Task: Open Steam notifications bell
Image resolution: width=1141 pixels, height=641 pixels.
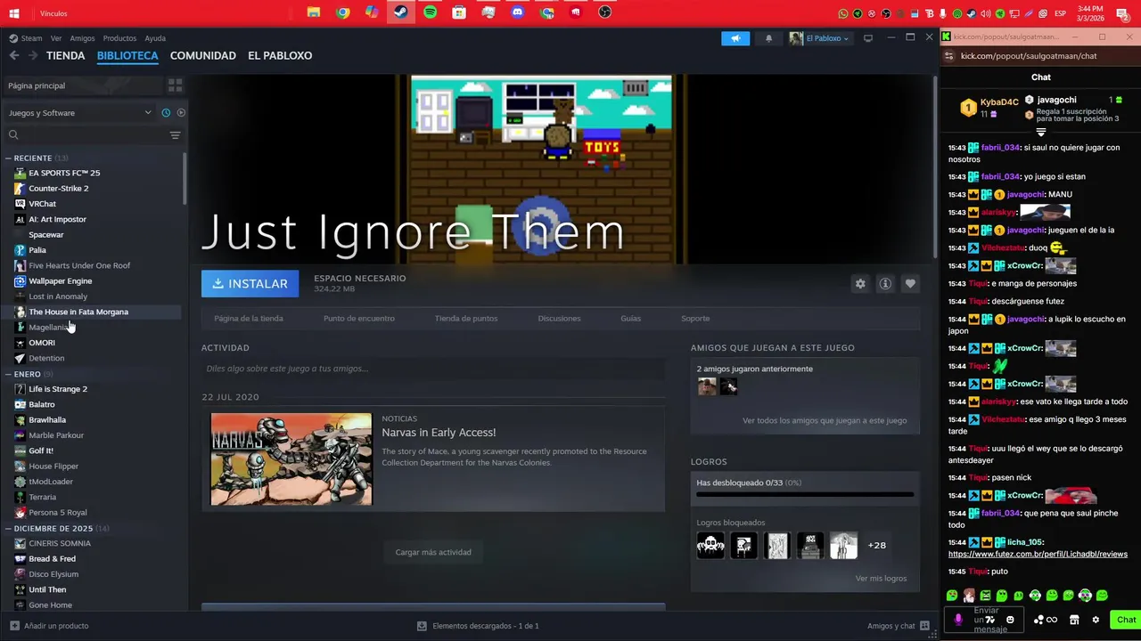Action: pyautogui.click(x=768, y=38)
